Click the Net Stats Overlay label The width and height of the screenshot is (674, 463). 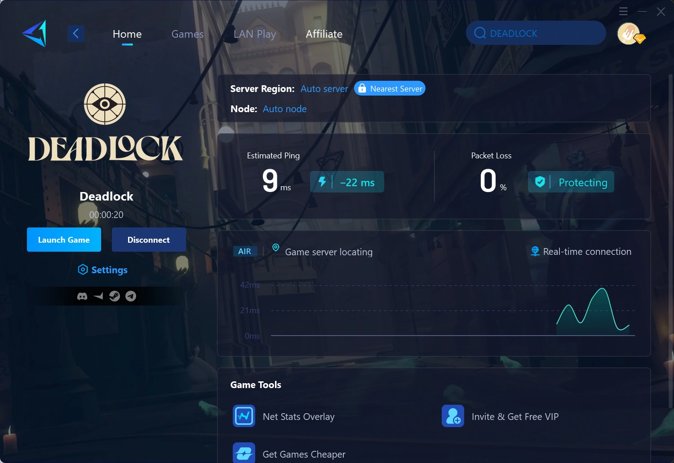click(x=298, y=417)
